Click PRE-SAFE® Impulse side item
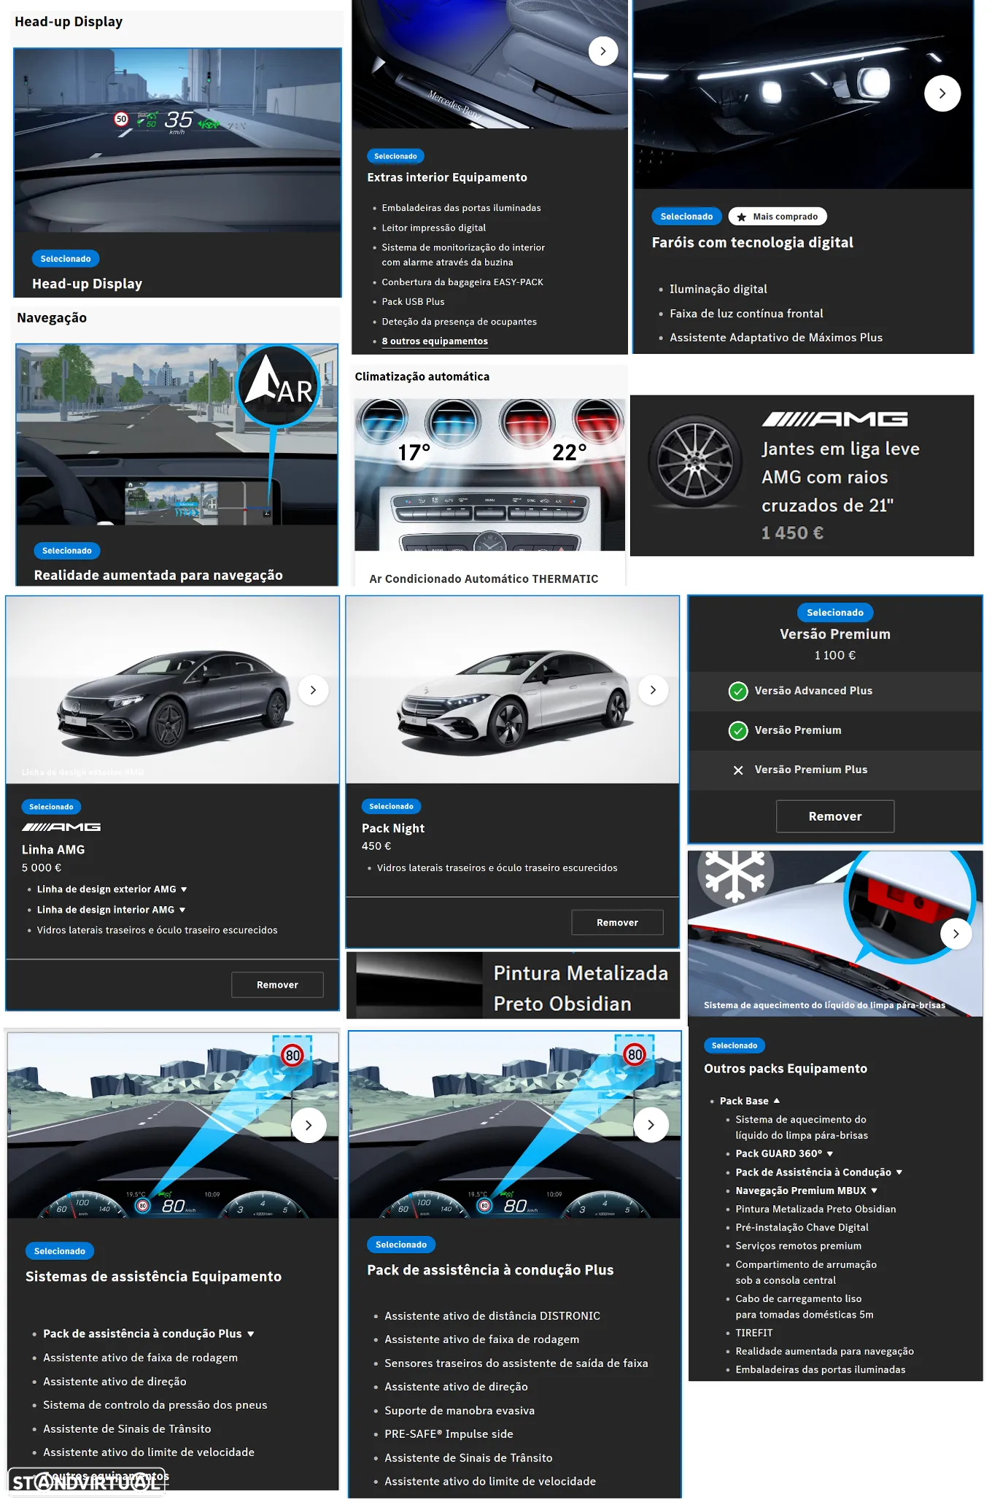The width and height of the screenshot is (992, 1505). (449, 1434)
